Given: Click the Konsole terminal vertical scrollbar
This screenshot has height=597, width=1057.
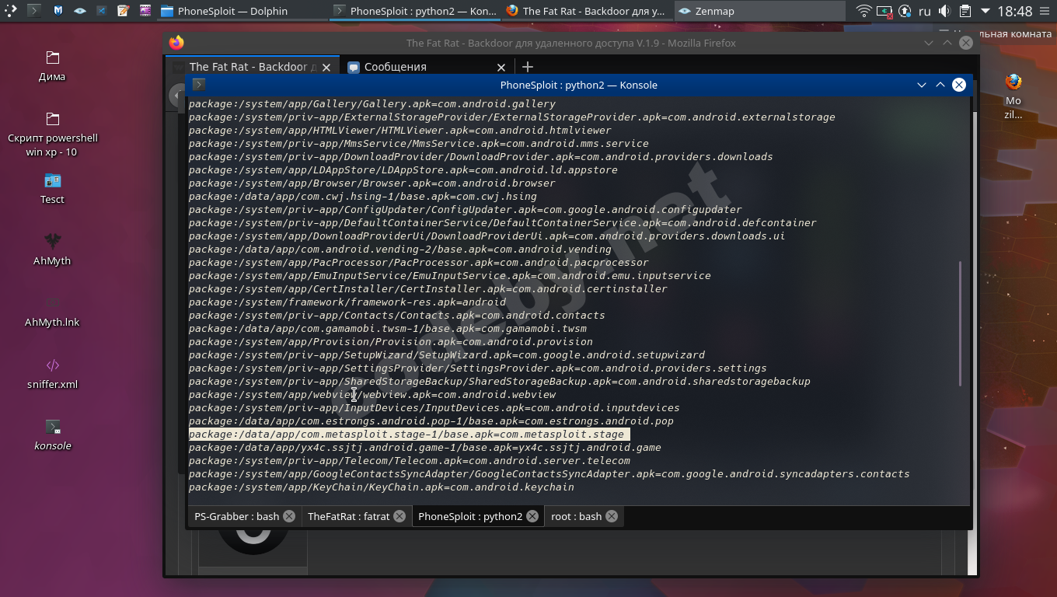Looking at the screenshot, I should coord(961,323).
